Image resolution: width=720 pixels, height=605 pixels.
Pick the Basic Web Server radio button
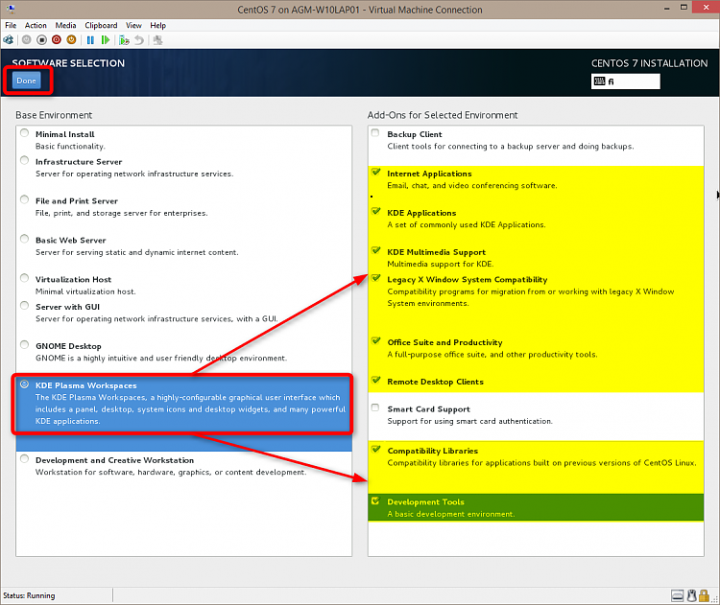point(24,239)
